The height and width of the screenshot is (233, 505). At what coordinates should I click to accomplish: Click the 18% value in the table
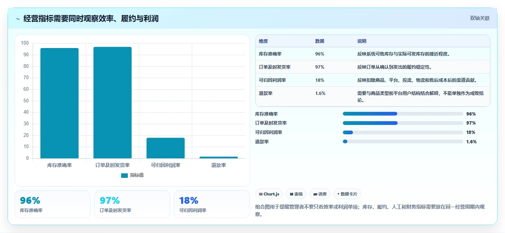pos(320,80)
